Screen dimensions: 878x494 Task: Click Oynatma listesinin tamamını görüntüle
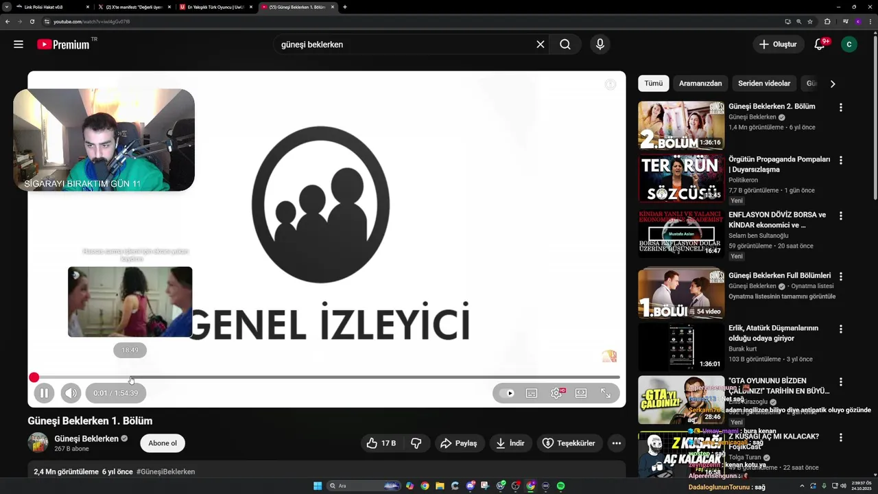coord(782,296)
